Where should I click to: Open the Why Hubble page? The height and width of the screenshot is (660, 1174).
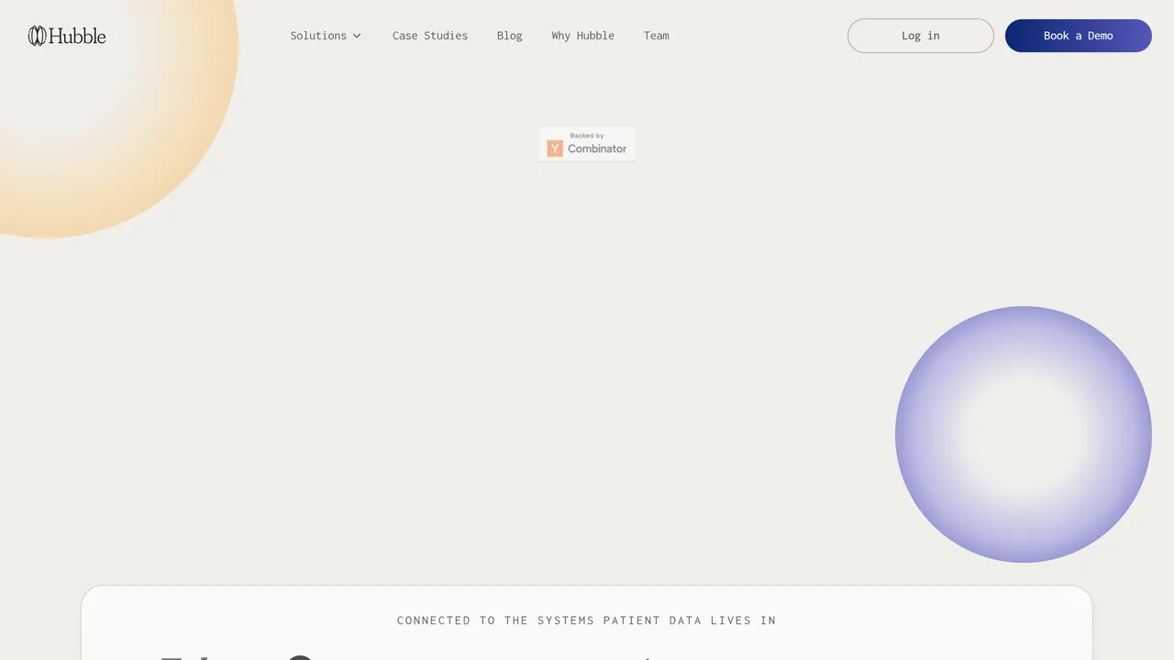tap(583, 36)
